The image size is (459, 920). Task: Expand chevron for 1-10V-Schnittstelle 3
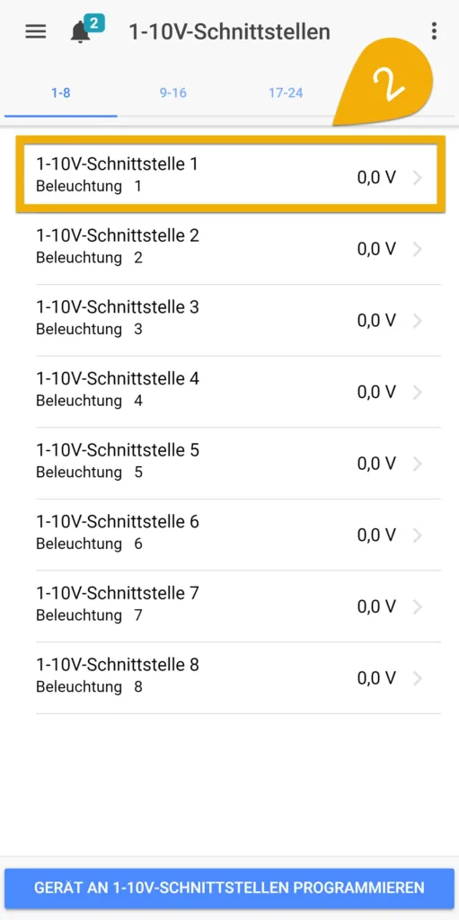[x=418, y=321]
